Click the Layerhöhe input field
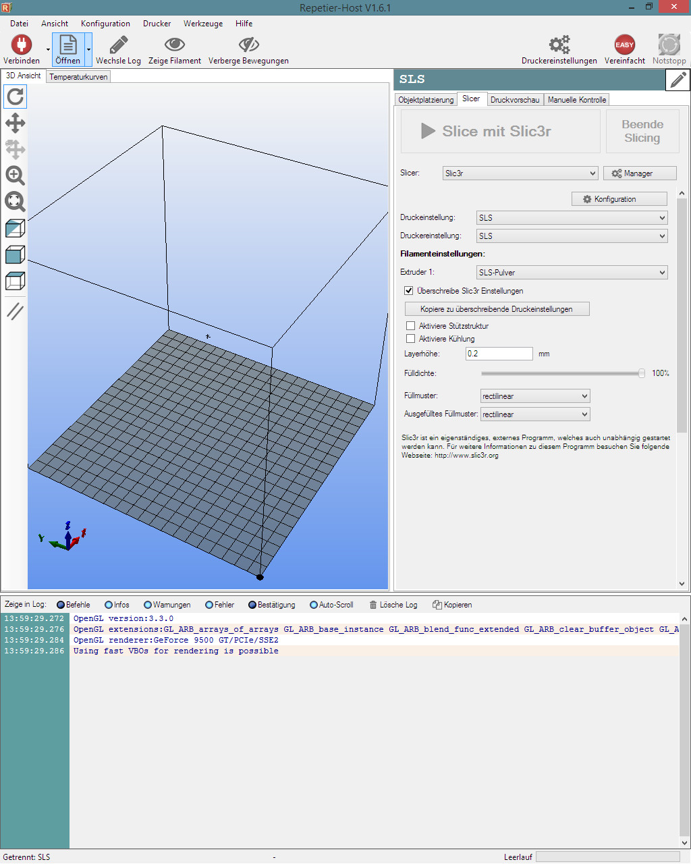Viewport: 691px width, 864px height. [499, 354]
